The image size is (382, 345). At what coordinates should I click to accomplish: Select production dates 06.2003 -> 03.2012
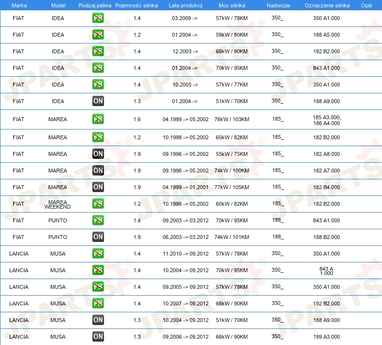[186, 237]
